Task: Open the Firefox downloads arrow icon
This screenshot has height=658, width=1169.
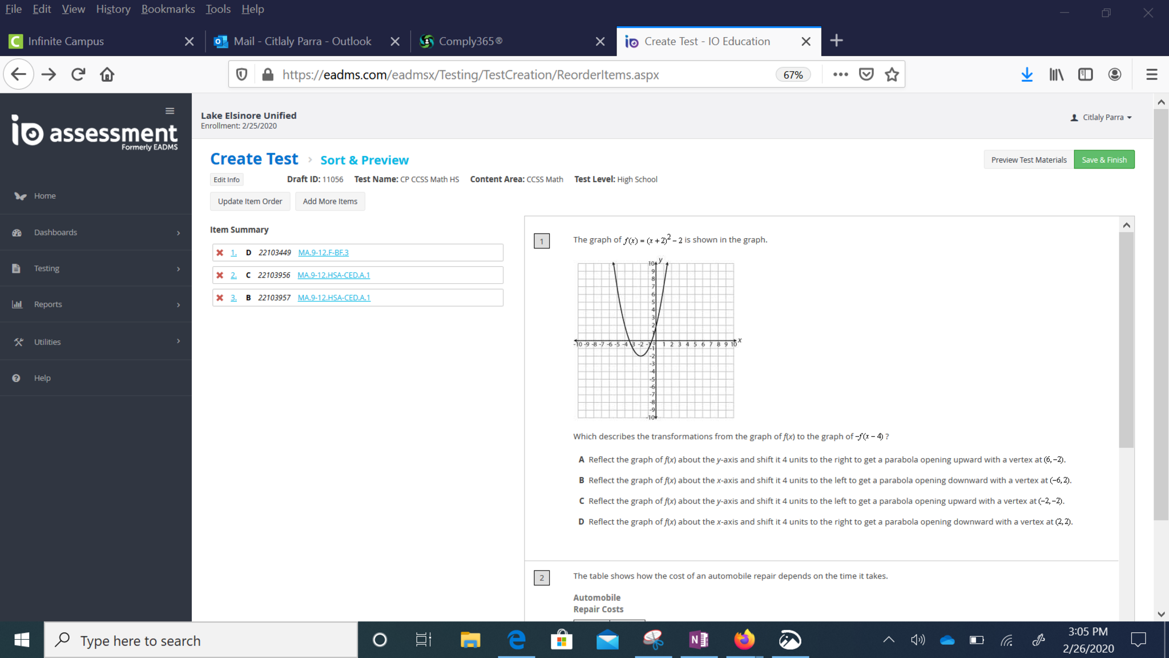Action: click(1026, 74)
